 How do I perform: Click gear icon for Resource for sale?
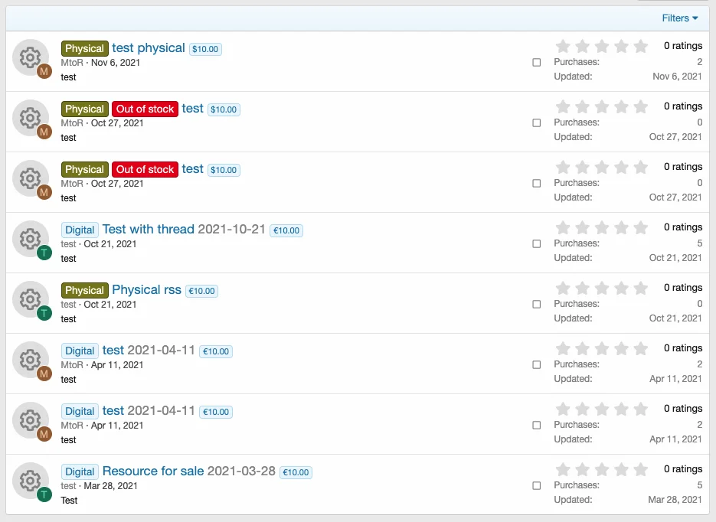(30, 480)
